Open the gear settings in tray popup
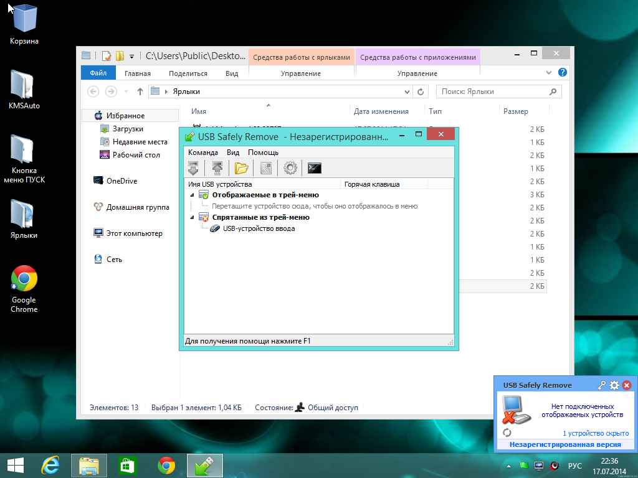This screenshot has height=478, width=638. (614, 385)
